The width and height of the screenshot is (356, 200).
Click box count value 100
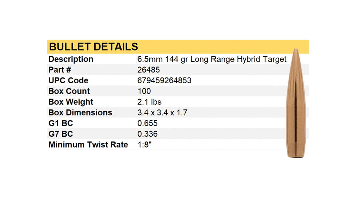click(144, 91)
